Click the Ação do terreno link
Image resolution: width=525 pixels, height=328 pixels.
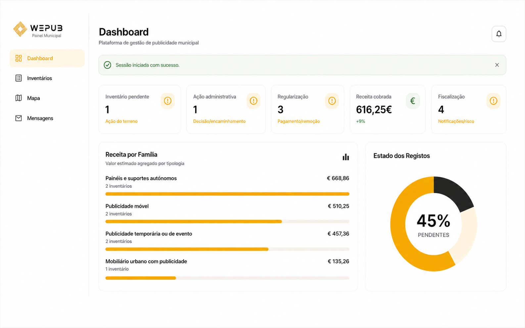(x=121, y=121)
